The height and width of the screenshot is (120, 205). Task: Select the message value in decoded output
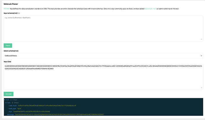coord(59,114)
